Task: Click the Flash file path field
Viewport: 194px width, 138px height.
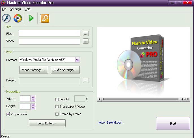Action: (49, 33)
